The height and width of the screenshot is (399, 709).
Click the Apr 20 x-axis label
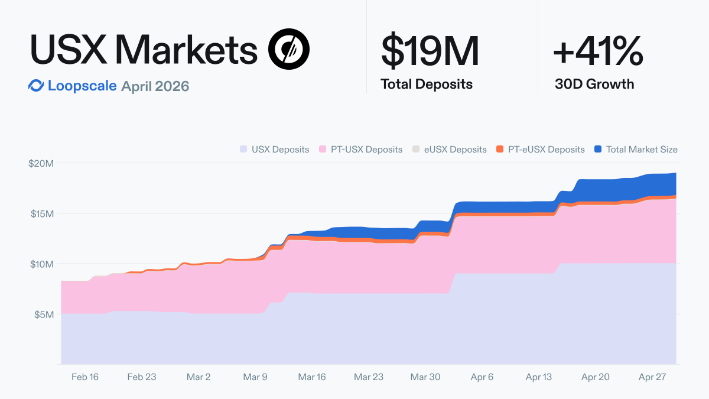tap(596, 377)
